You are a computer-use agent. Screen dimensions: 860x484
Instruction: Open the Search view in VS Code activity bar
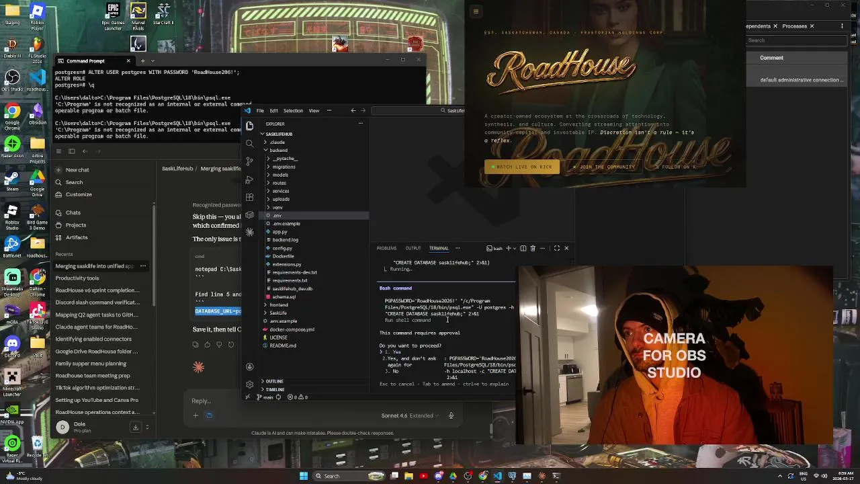[249, 143]
